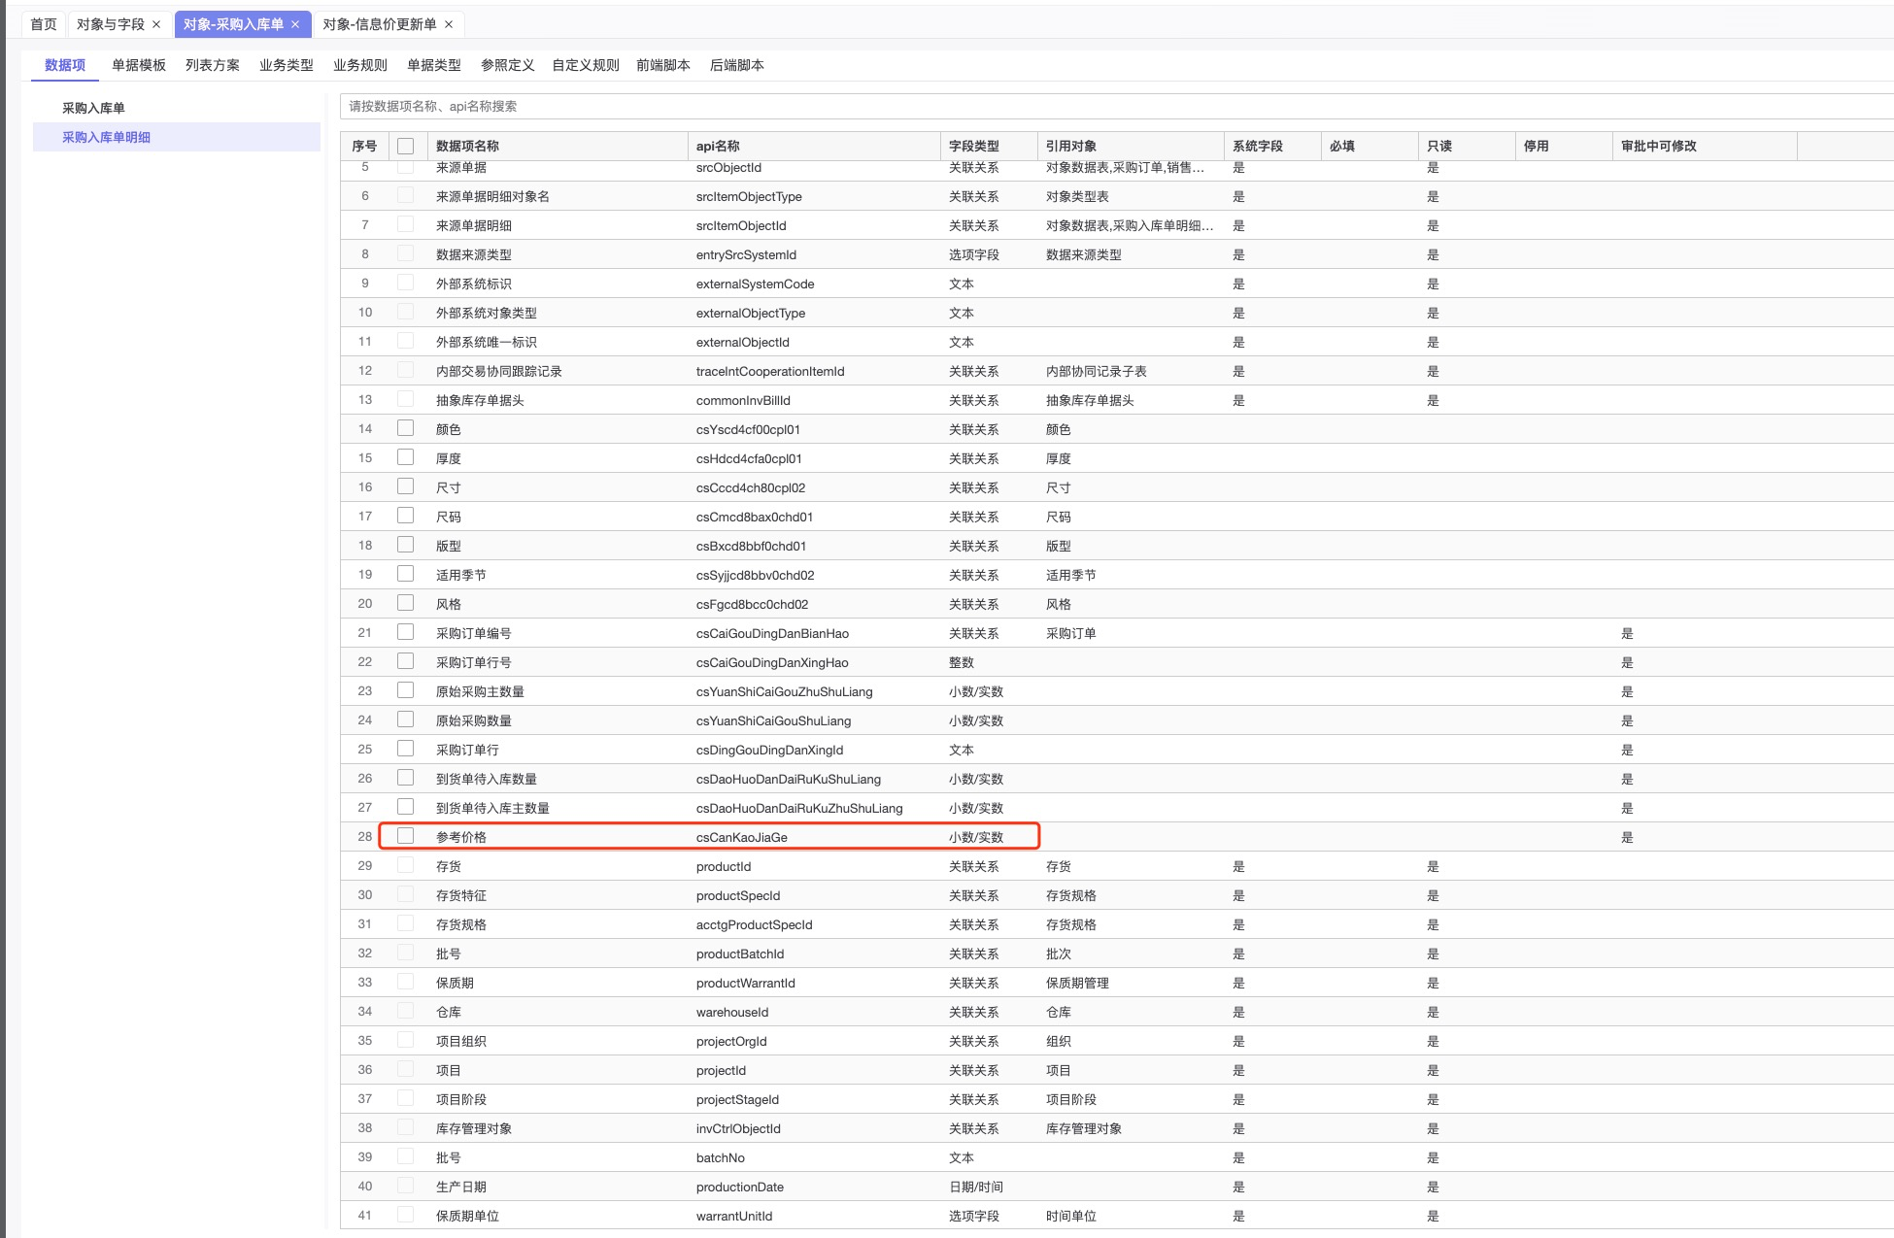1894x1238 pixels.
Task: Open the 单据模板 tab
Action: pos(138,65)
